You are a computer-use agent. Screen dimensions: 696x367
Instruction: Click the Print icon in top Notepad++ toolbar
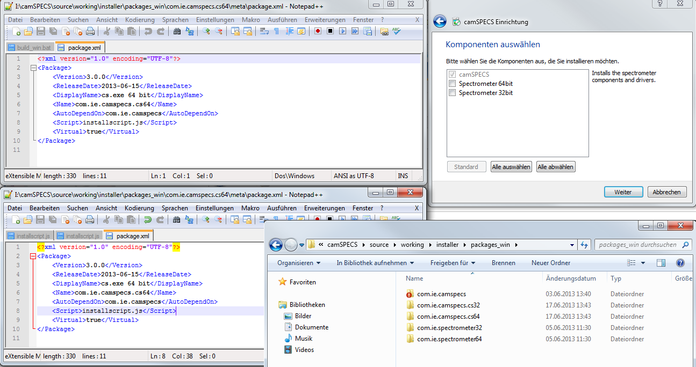coord(90,32)
